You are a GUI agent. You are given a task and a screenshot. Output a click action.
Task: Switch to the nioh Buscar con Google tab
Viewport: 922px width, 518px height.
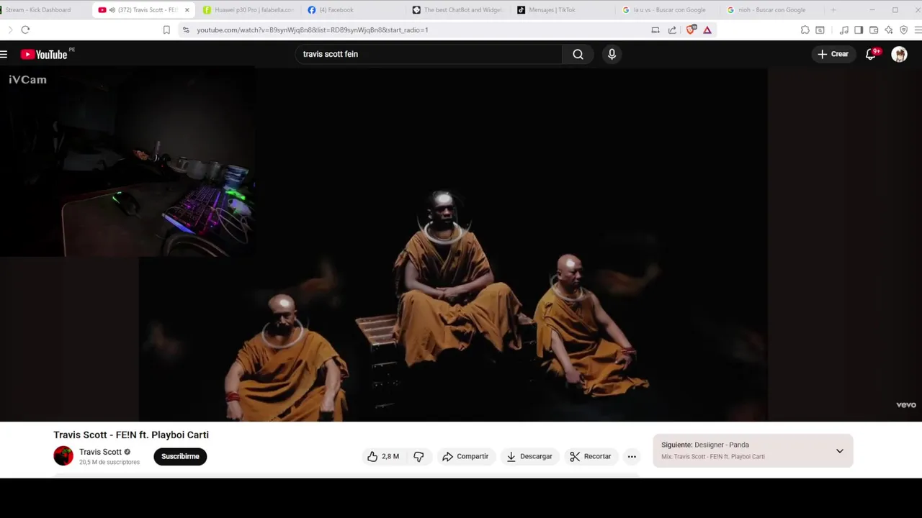773,10
